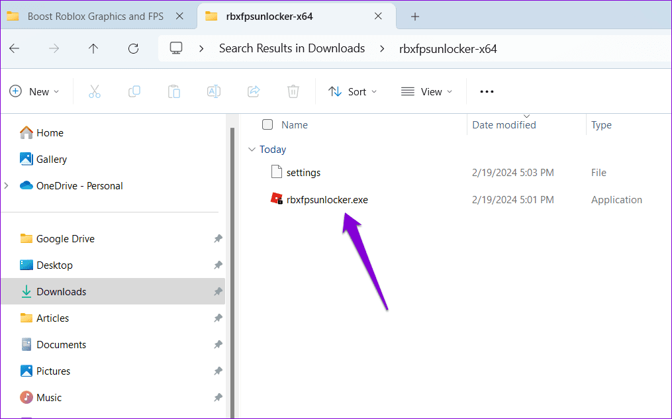This screenshot has width=672, height=419.
Task: Click the Paste clipboard icon
Action: (174, 92)
